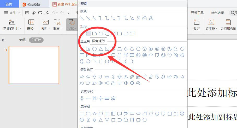Select the oval basic shape
Viewport: 237px width, 128px height.
94,49
